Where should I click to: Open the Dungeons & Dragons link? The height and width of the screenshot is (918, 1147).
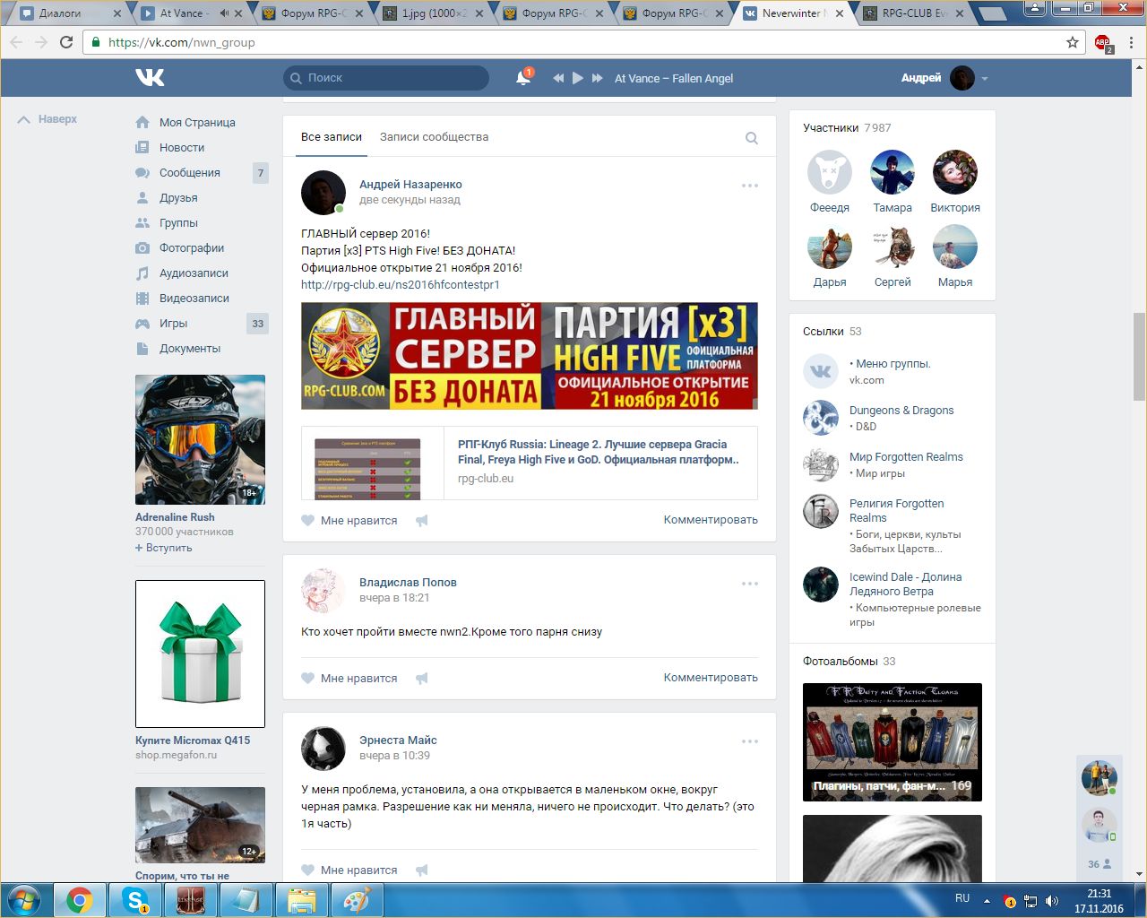901,411
